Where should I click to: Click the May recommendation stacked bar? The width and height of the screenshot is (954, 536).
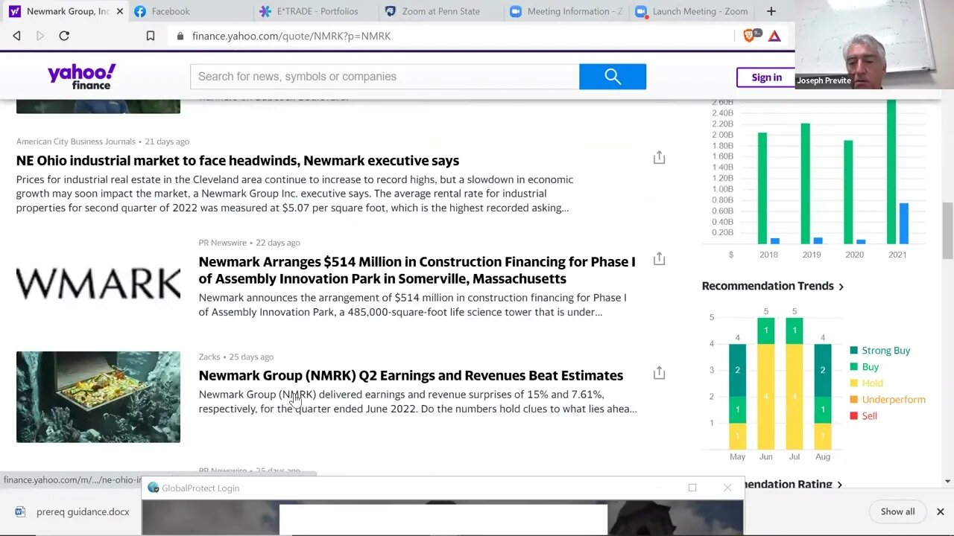pos(738,397)
